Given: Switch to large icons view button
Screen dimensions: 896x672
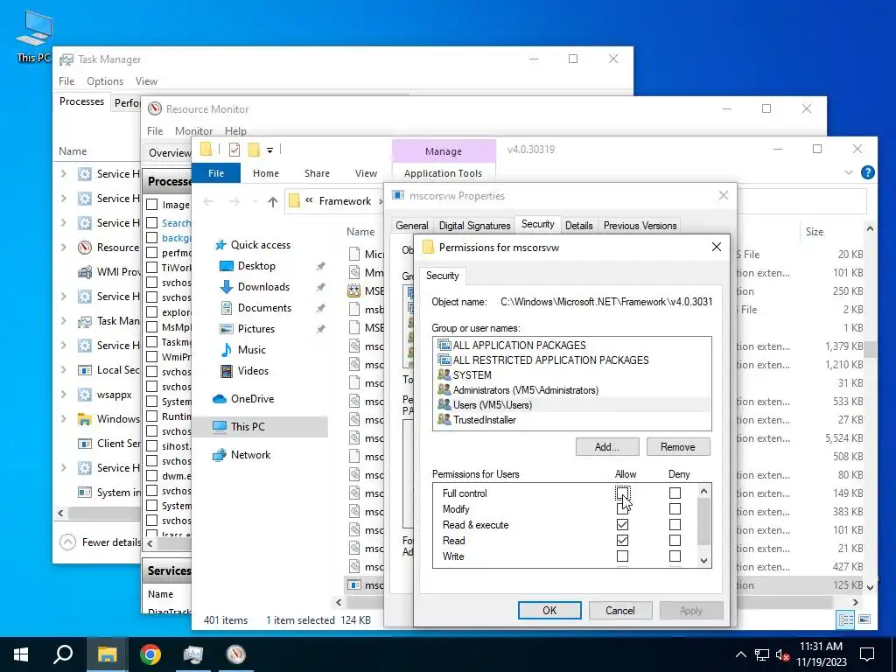Looking at the screenshot, I should [x=864, y=619].
